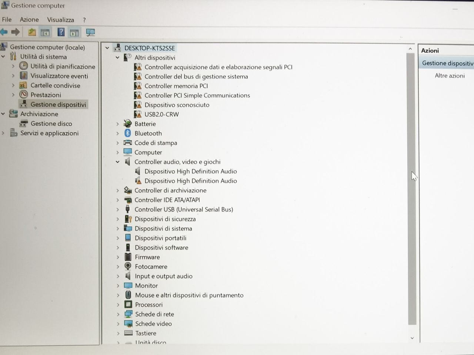Click the up-one-level folder toolbar icon
This screenshot has width=474, height=355.
pyautogui.click(x=32, y=33)
